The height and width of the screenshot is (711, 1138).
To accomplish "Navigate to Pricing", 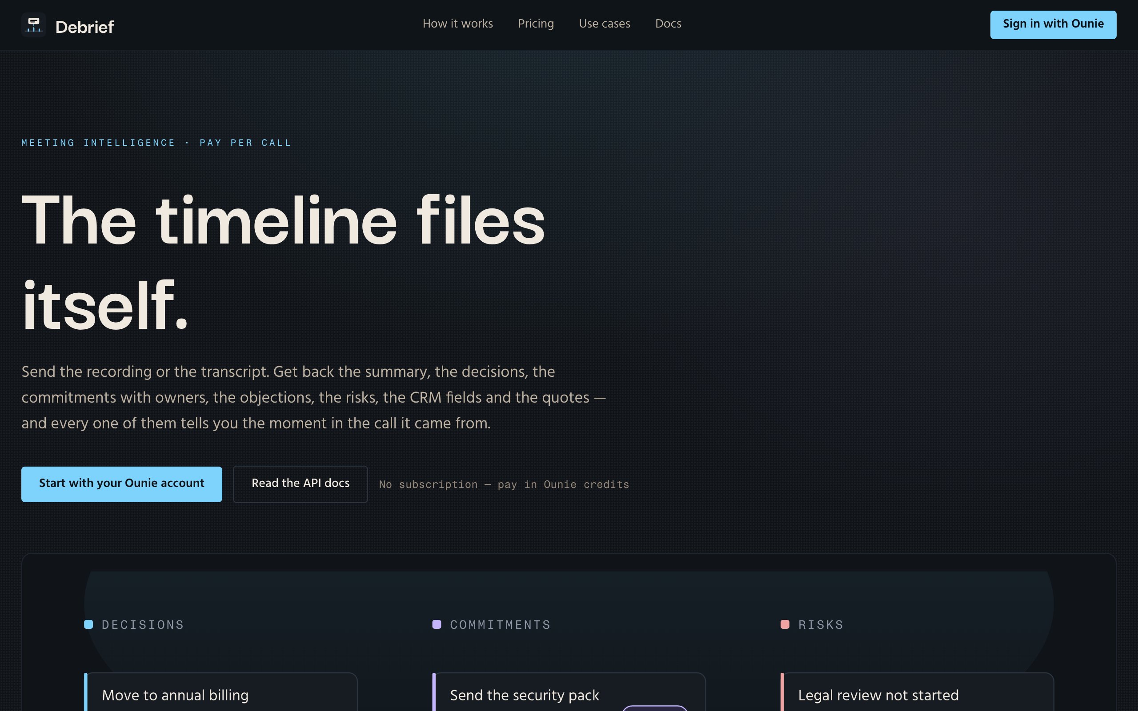I will pos(536,24).
